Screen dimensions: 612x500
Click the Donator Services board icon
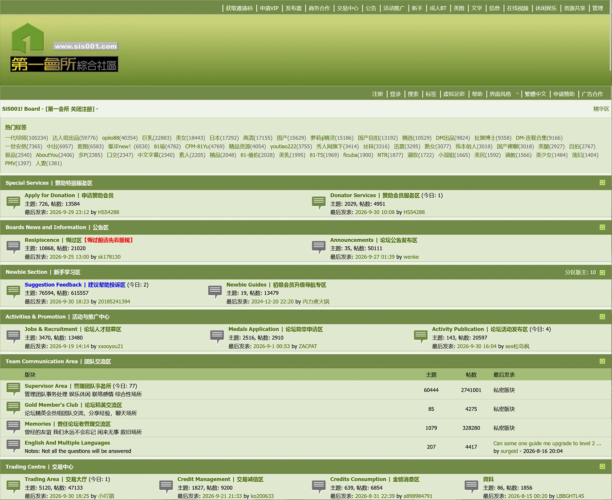tap(319, 203)
